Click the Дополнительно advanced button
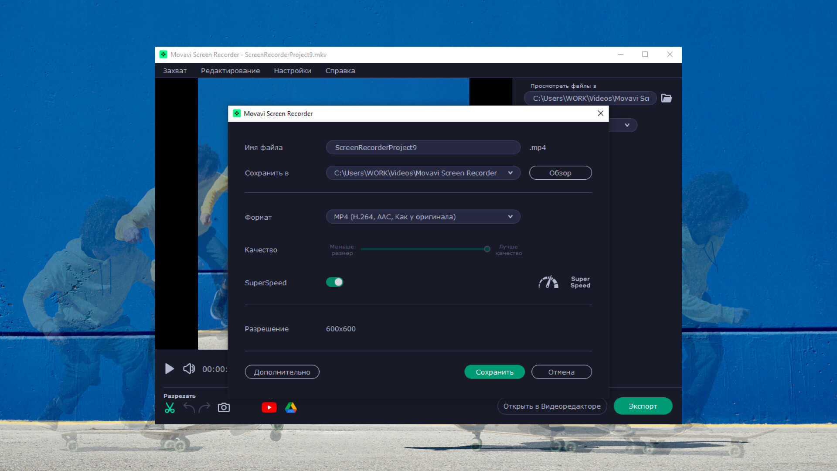 pos(282,372)
